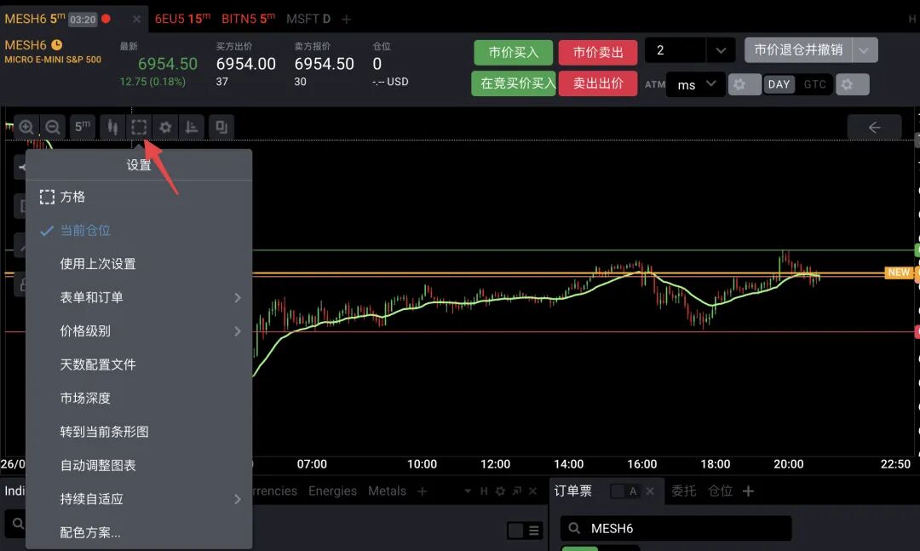
Task: Open the candlestick chart type icon
Action: [x=112, y=128]
